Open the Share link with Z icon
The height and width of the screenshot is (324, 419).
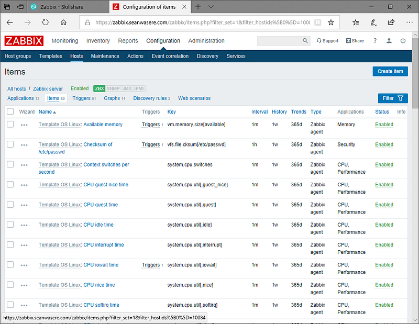coord(355,41)
